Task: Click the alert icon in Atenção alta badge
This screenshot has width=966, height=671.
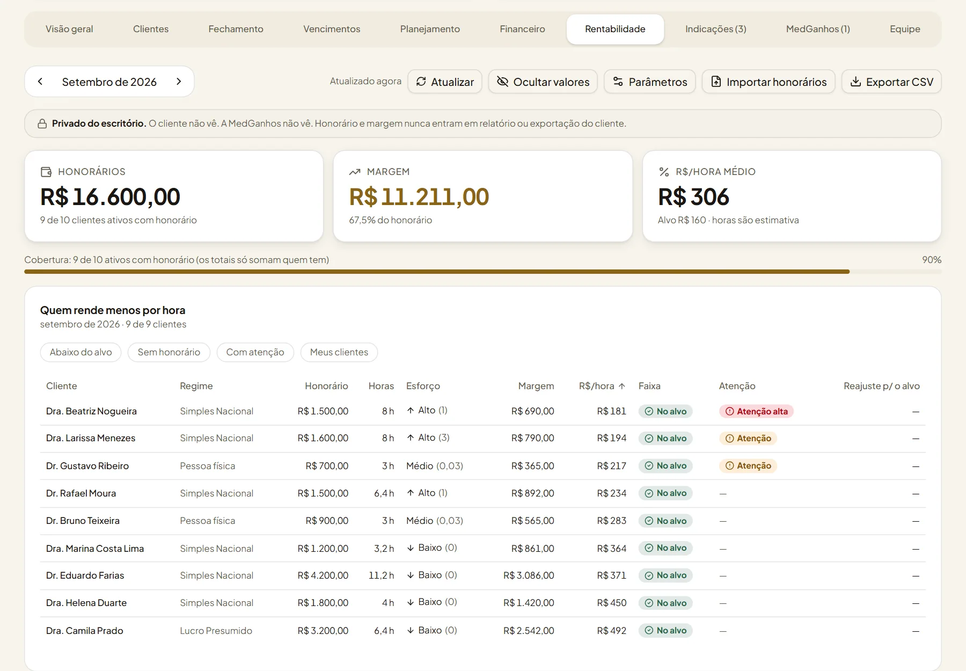Action: (x=730, y=411)
